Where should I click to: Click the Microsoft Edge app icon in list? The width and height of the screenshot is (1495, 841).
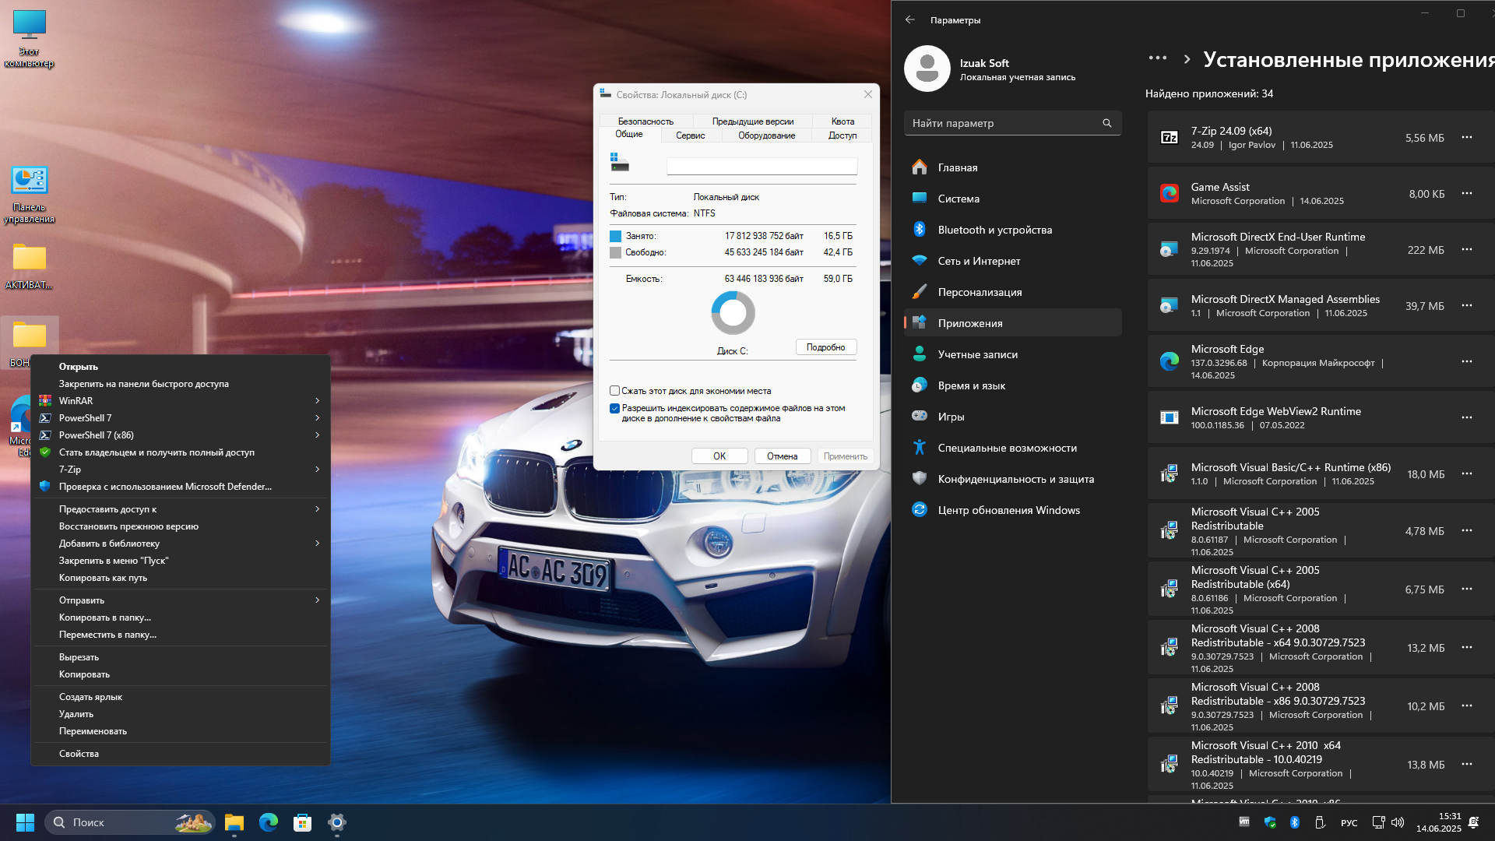click(x=1170, y=361)
